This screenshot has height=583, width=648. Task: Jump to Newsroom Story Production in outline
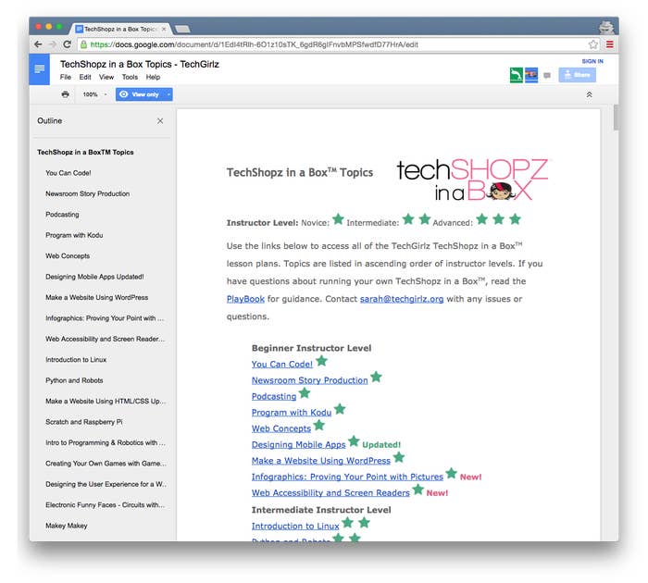(x=88, y=193)
